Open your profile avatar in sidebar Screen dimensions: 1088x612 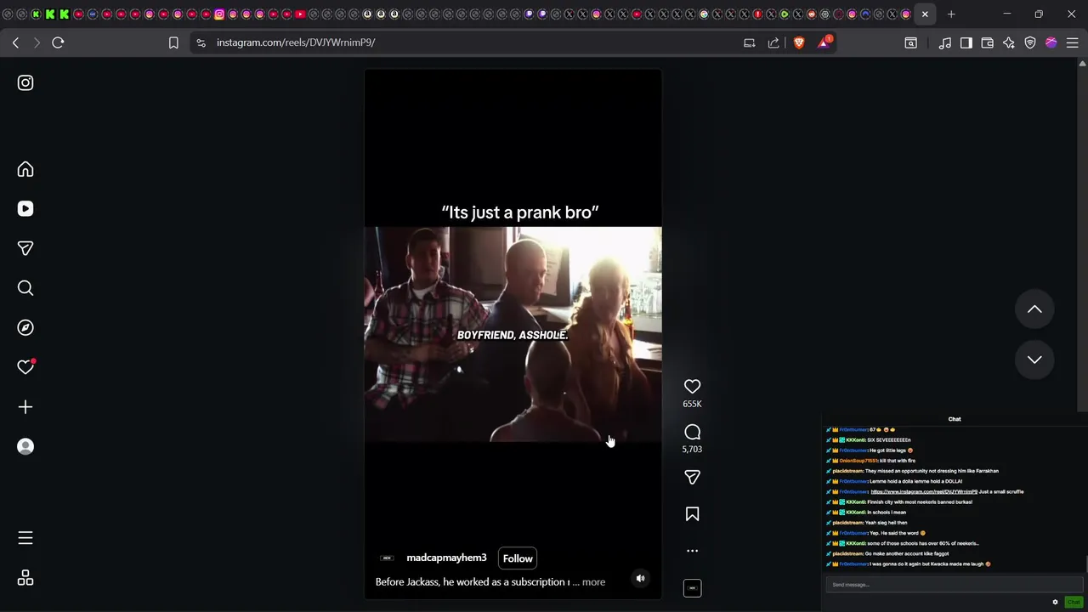point(25,446)
